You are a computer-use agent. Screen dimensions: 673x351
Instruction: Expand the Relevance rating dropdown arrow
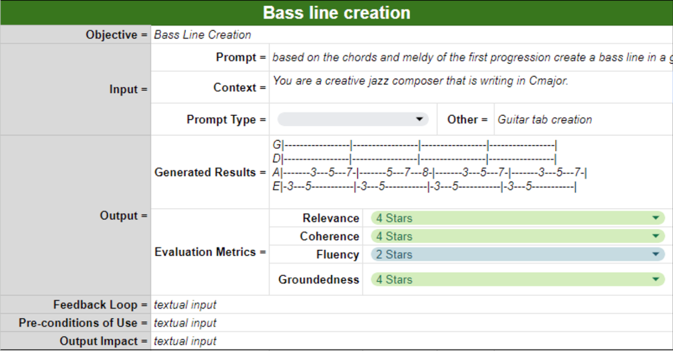pos(655,218)
